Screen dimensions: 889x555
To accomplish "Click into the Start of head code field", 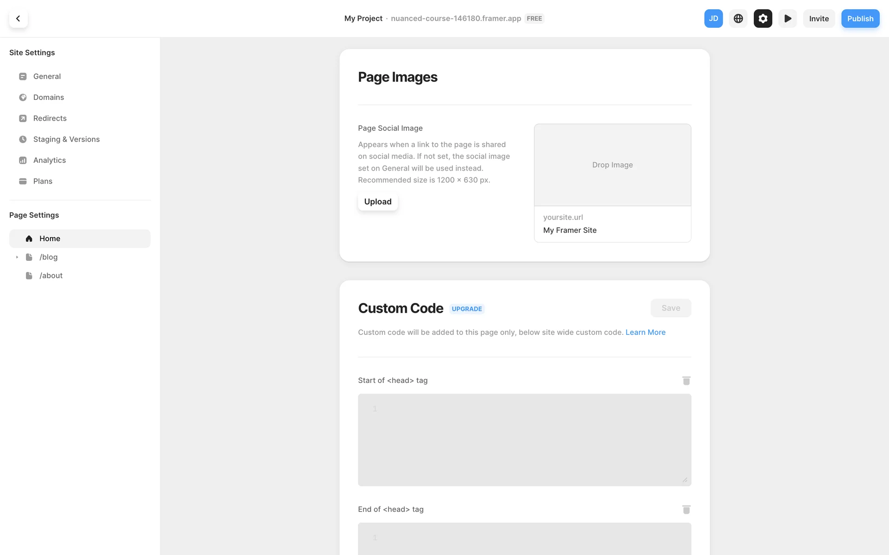I will (524, 439).
